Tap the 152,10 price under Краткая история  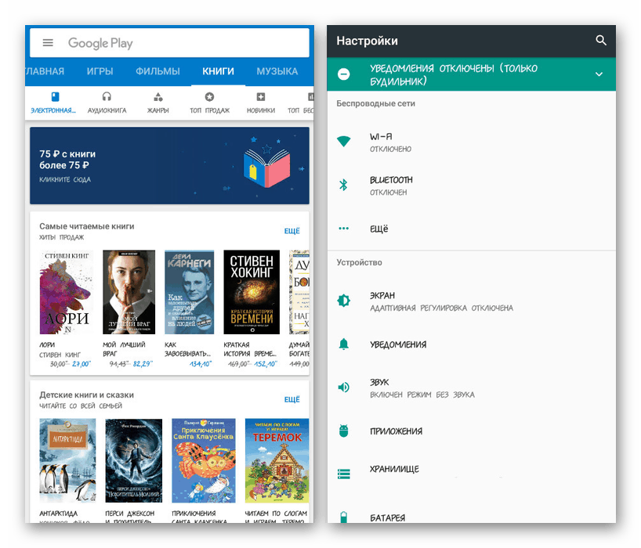point(266,364)
